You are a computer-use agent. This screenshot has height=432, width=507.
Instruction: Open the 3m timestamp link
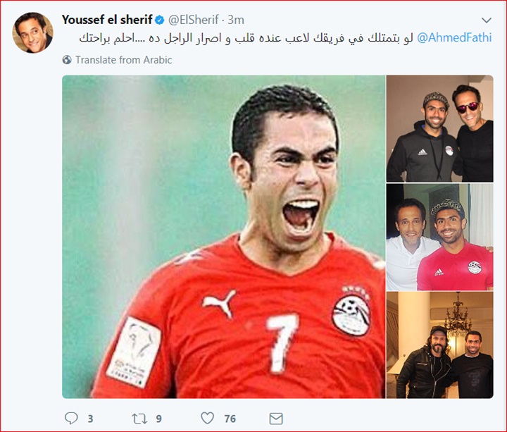click(x=236, y=20)
